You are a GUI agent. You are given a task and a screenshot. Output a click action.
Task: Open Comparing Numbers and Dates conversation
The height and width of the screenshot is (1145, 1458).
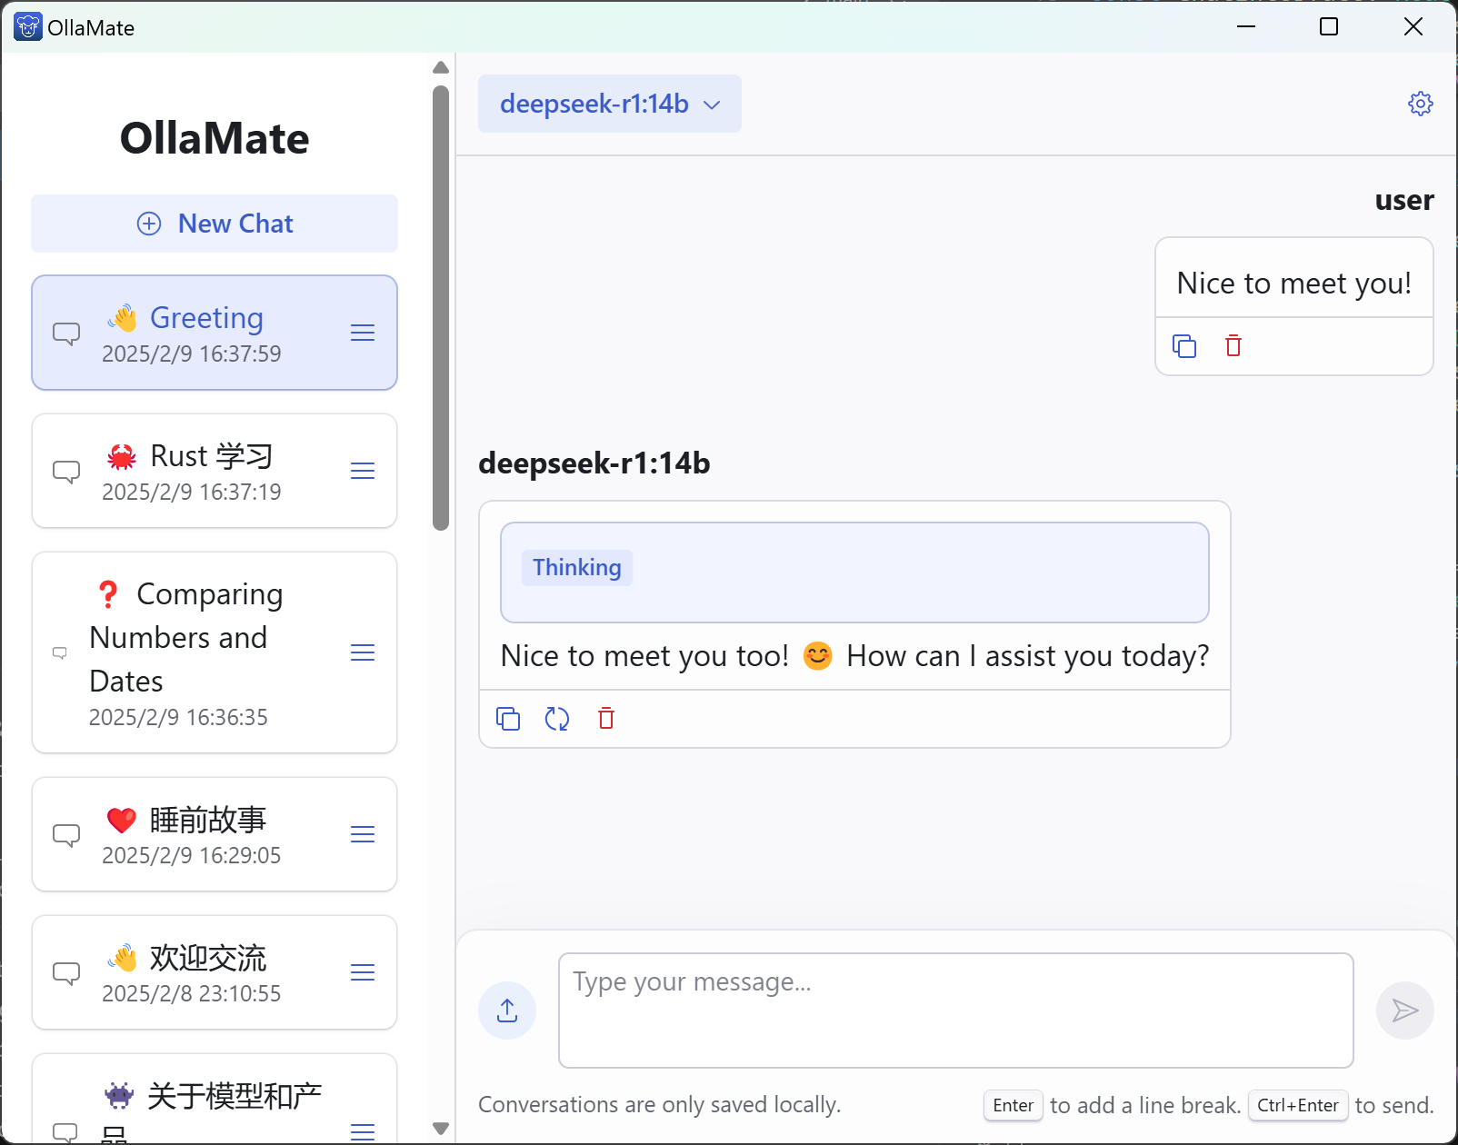click(215, 652)
